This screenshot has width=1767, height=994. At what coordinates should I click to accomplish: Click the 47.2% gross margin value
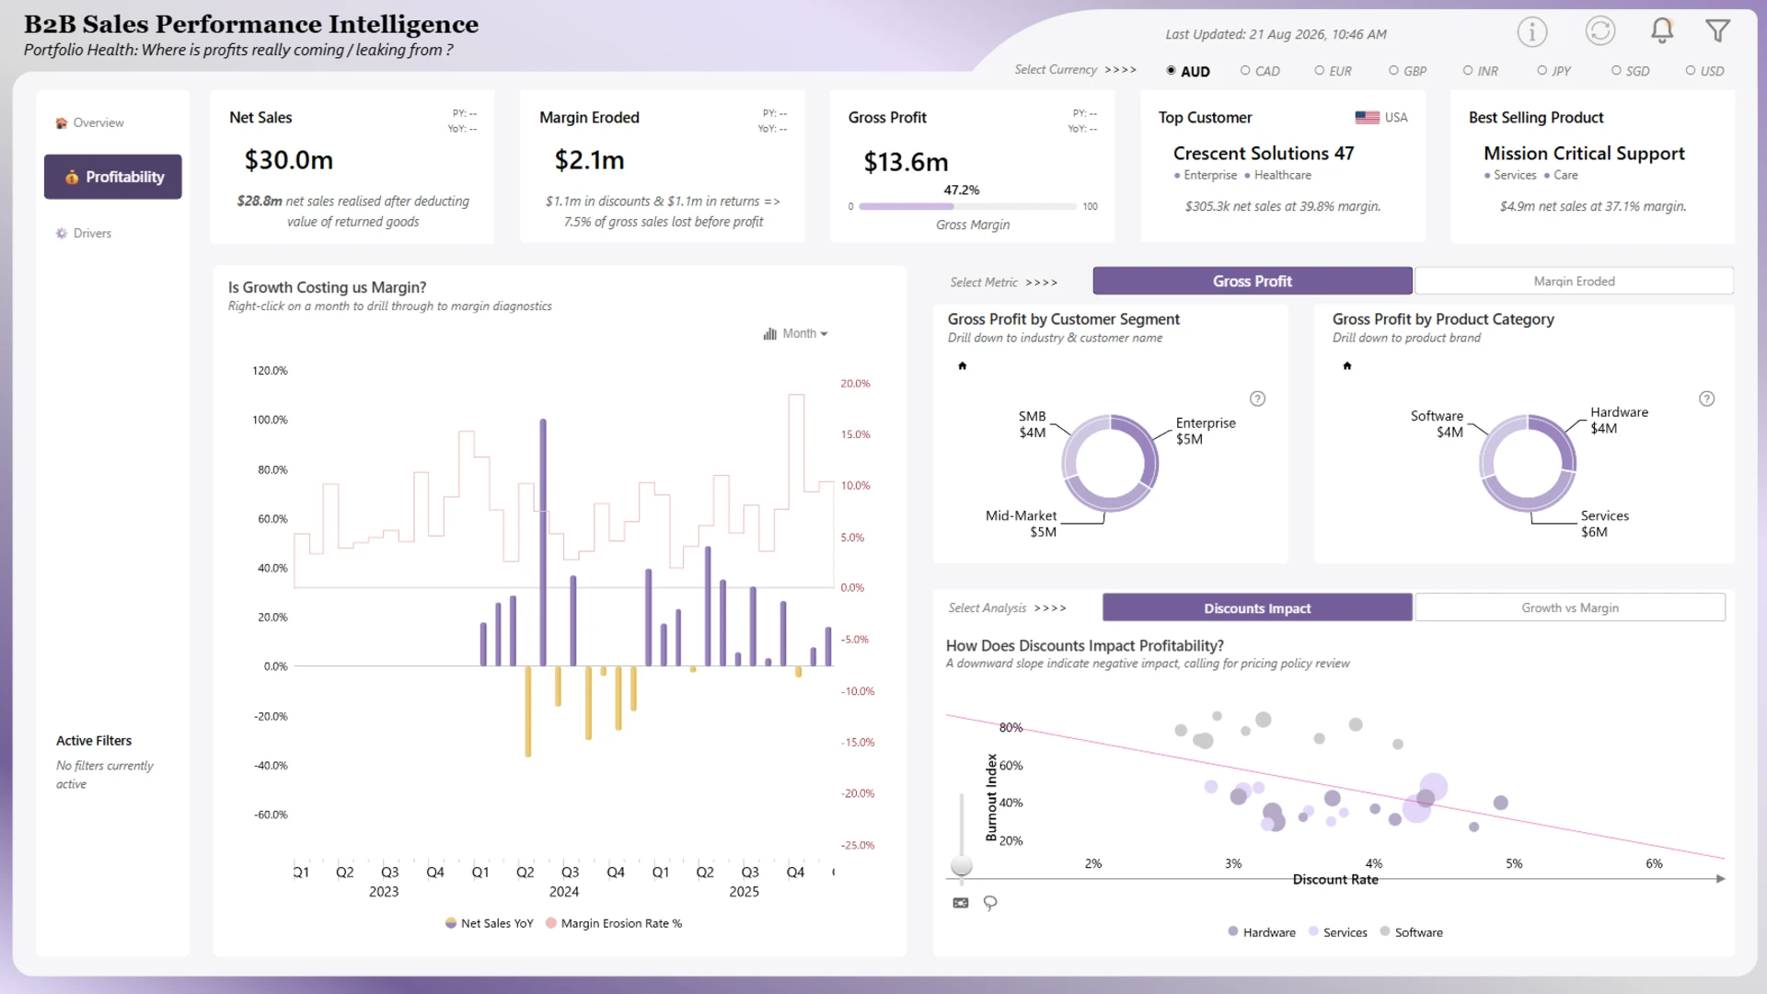pos(961,190)
